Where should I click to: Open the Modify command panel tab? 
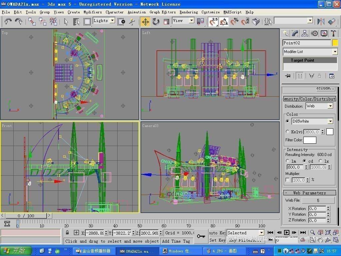295,33
